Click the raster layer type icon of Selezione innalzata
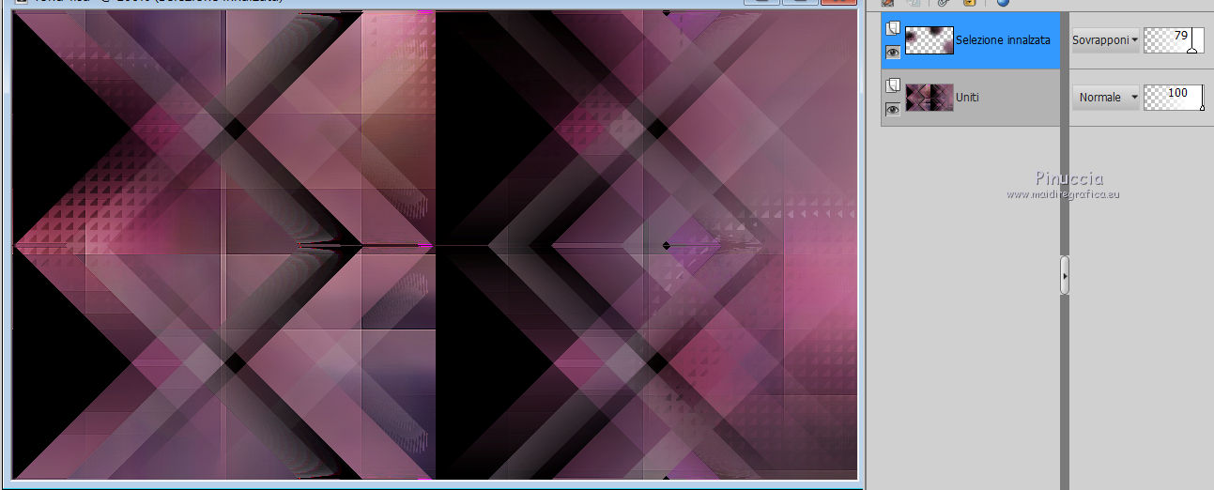 (893, 29)
